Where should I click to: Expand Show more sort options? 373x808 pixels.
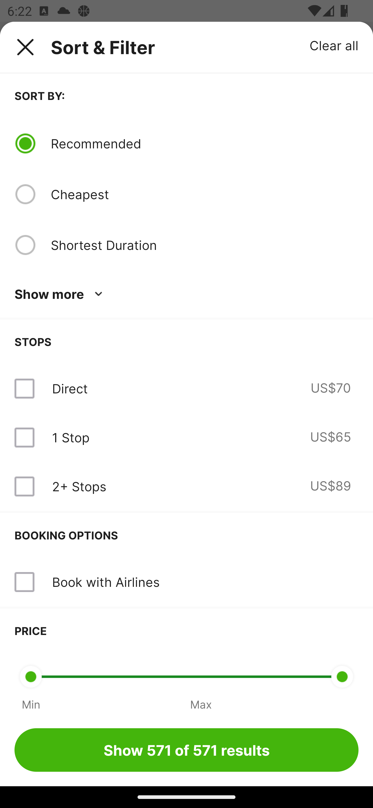coord(49,294)
